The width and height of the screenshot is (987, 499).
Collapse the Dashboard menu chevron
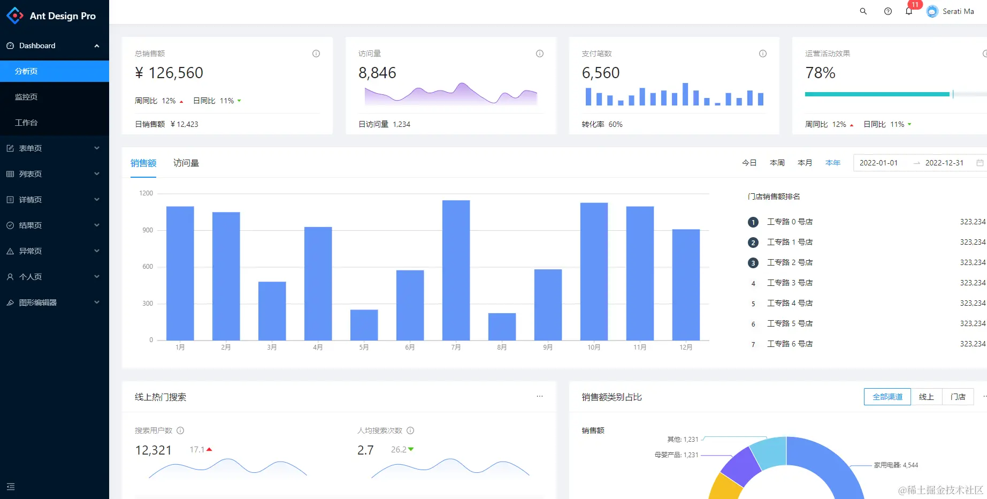(97, 46)
